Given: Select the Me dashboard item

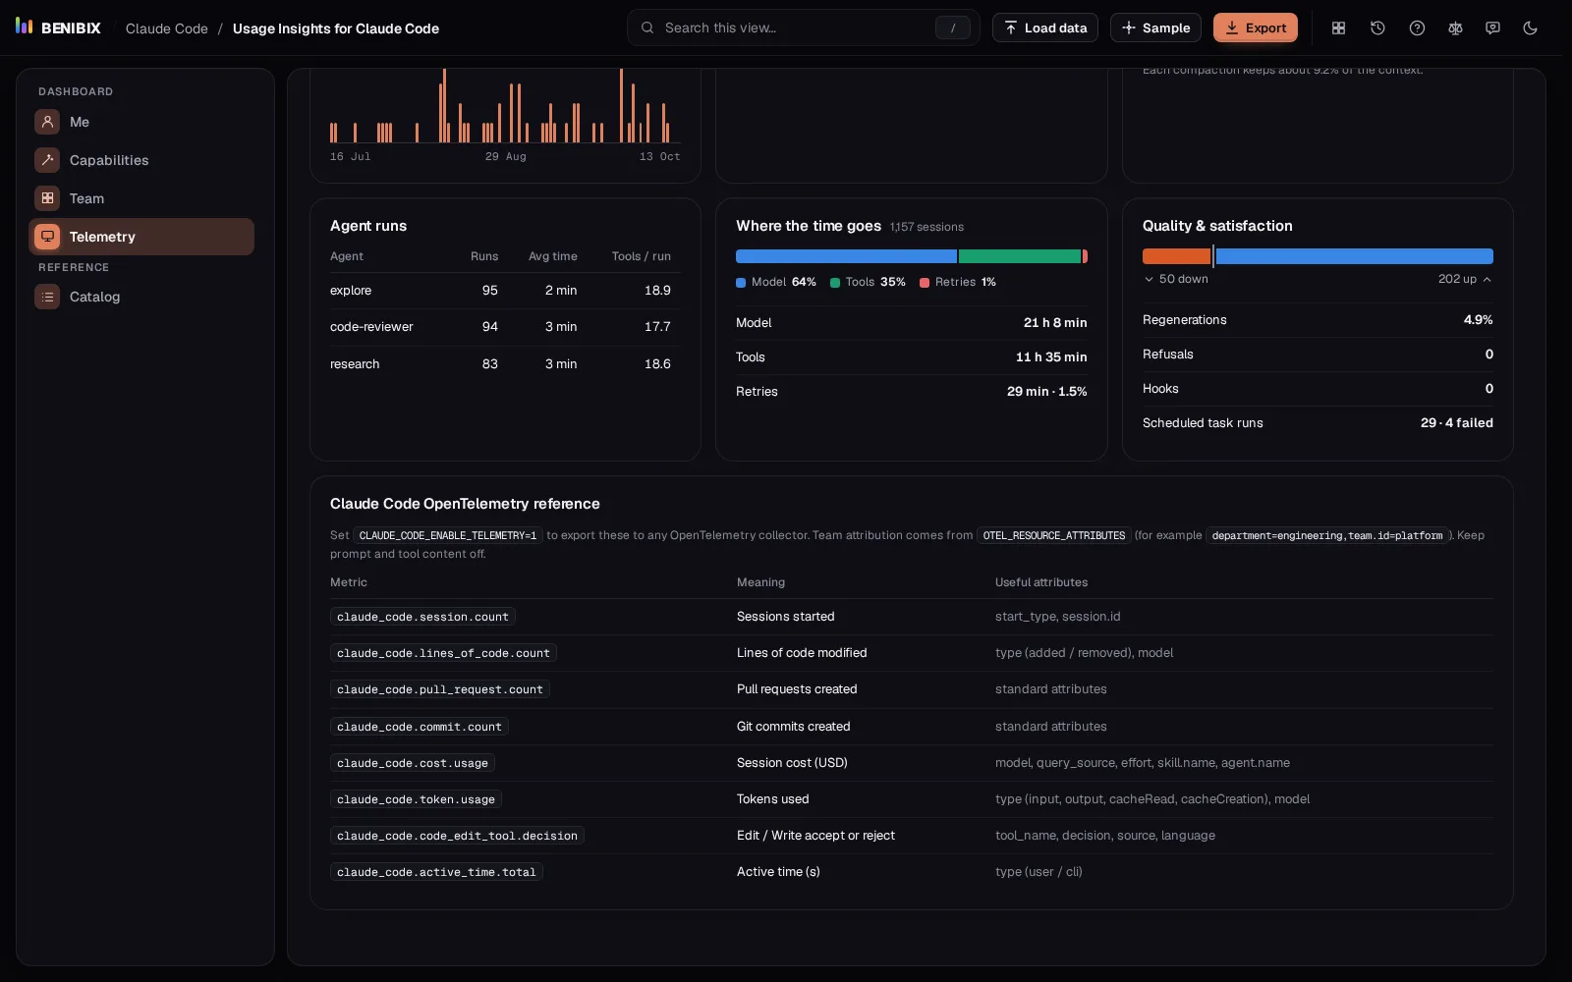Looking at the screenshot, I should click(141, 122).
